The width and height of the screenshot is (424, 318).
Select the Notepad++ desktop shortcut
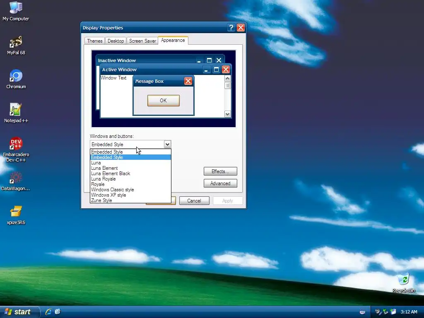click(x=16, y=113)
